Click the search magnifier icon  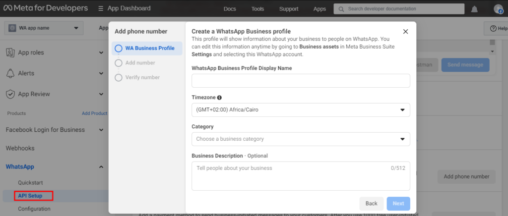point(341,9)
